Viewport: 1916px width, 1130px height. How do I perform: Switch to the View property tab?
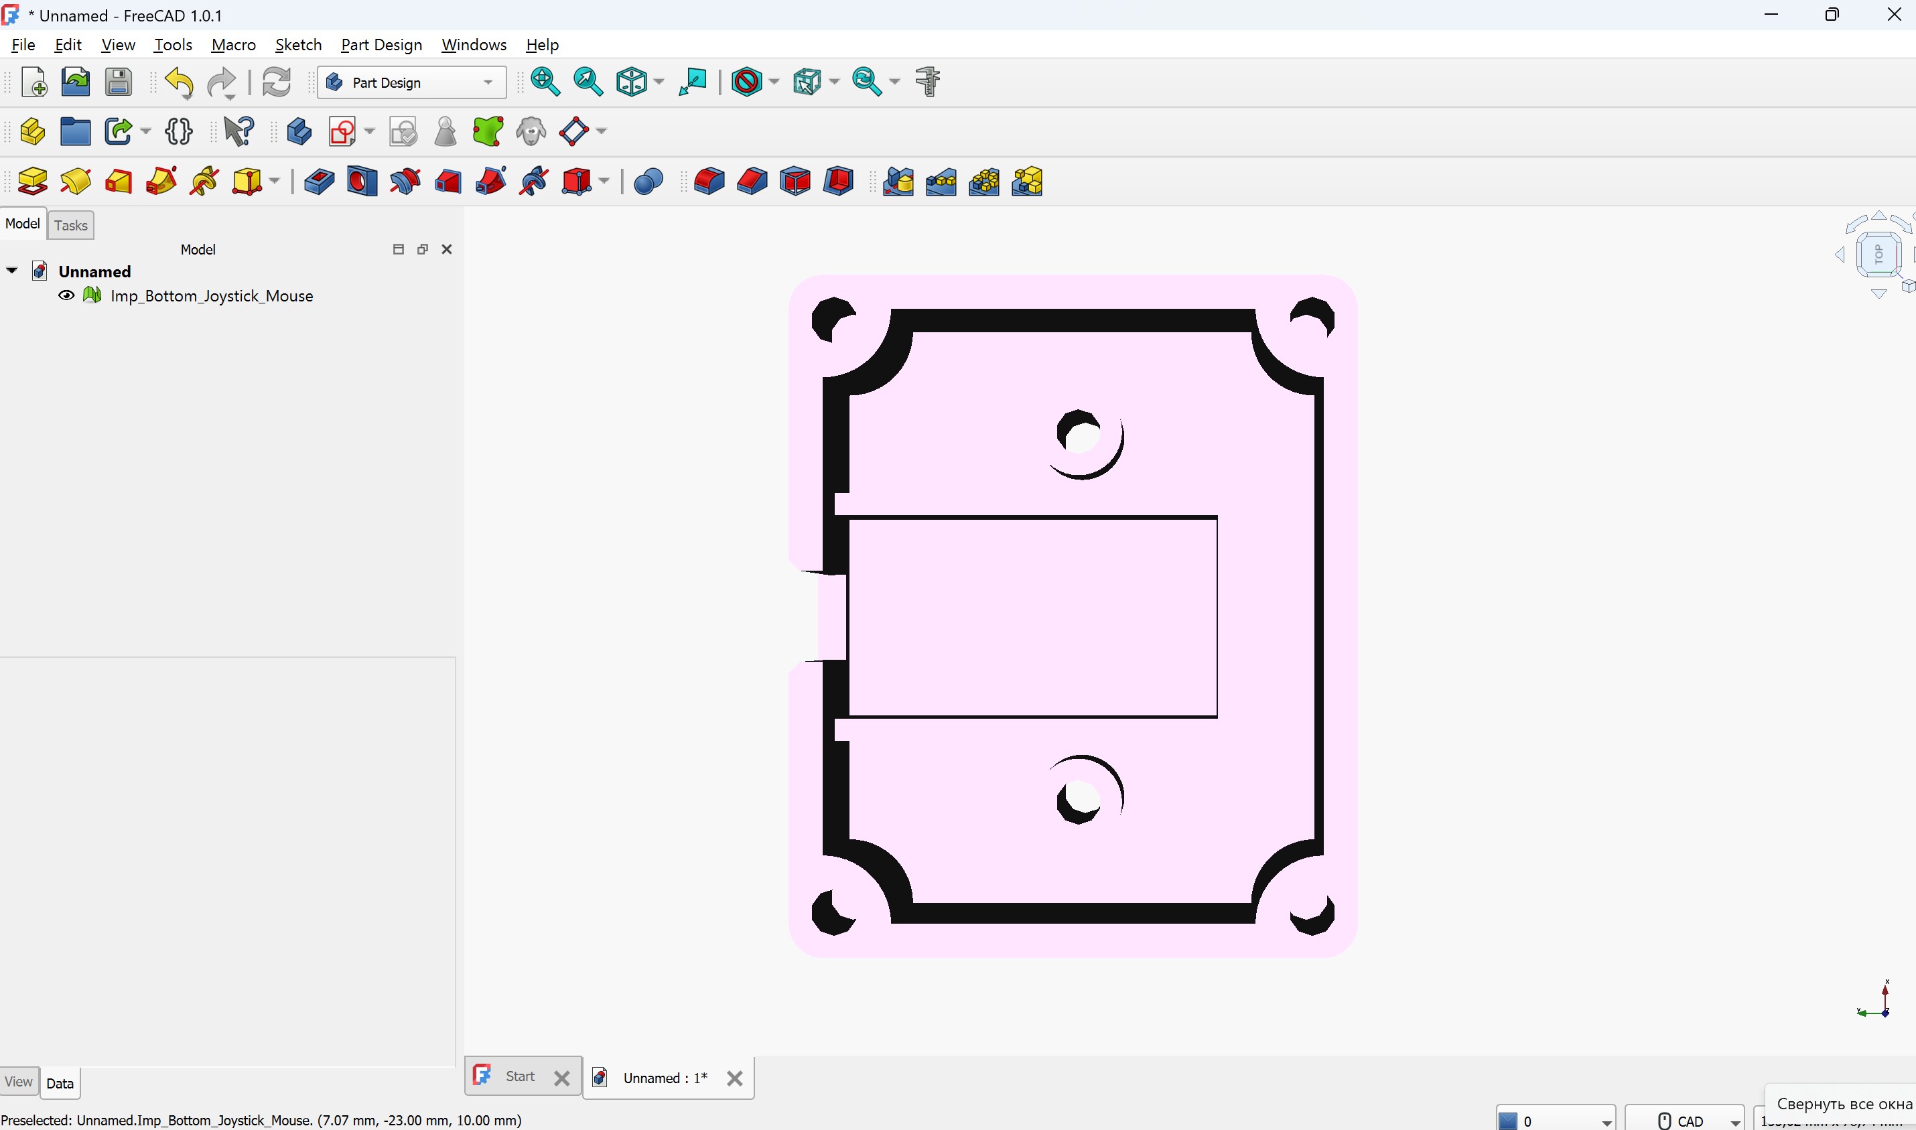tap(18, 1082)
